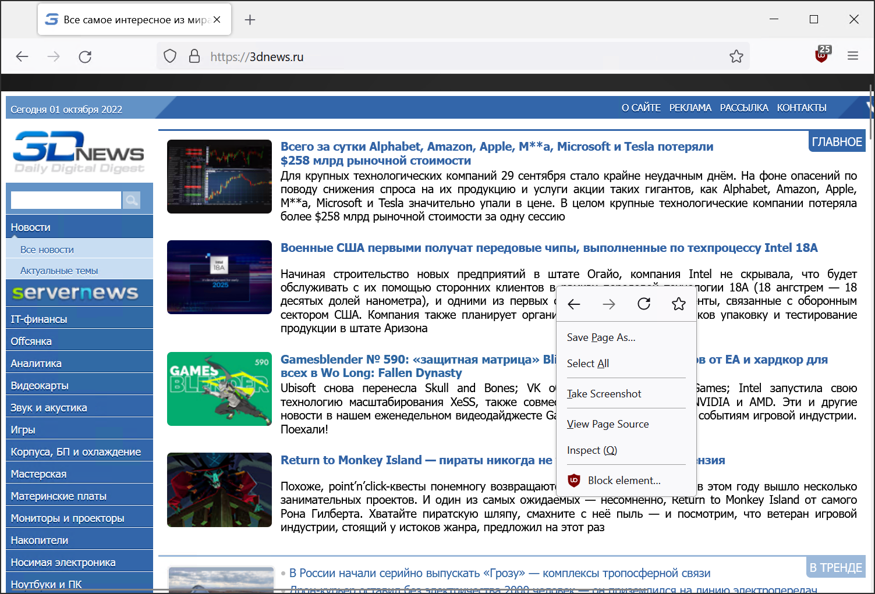
Task: Choose Save Page As… from context menu
Action: click(x=626, y=337)
